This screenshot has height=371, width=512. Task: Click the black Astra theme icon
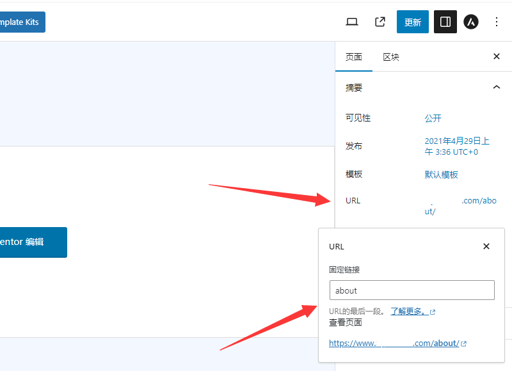(x=470, y=21)
